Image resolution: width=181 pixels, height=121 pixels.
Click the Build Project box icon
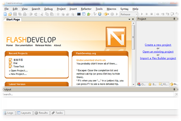(106, 14)
